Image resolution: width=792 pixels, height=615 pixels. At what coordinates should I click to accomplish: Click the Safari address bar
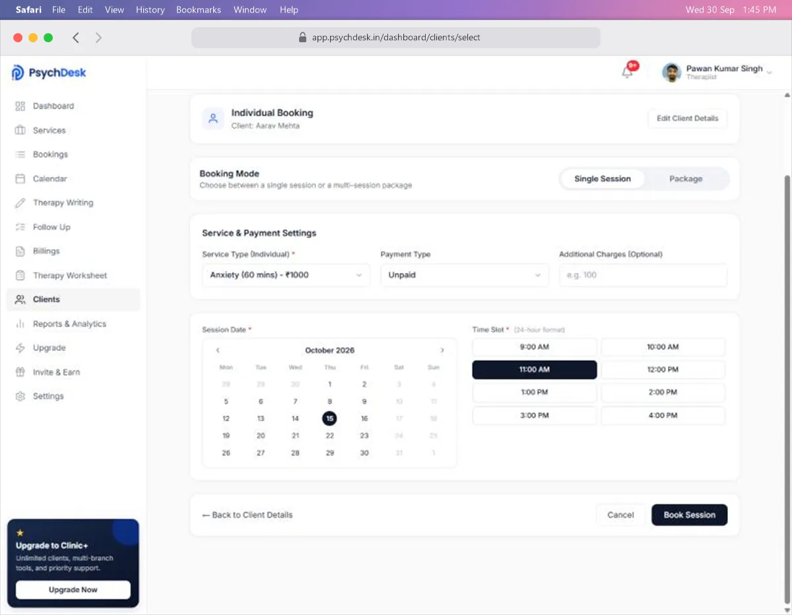[396, 38]
